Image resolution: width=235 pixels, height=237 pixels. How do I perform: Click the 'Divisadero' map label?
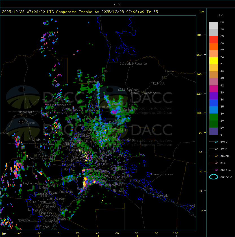125,140
